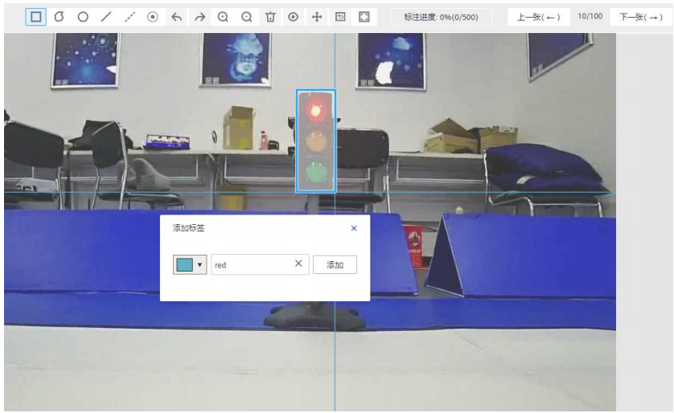Close the 添加标签 dialog

pos(354,228)
